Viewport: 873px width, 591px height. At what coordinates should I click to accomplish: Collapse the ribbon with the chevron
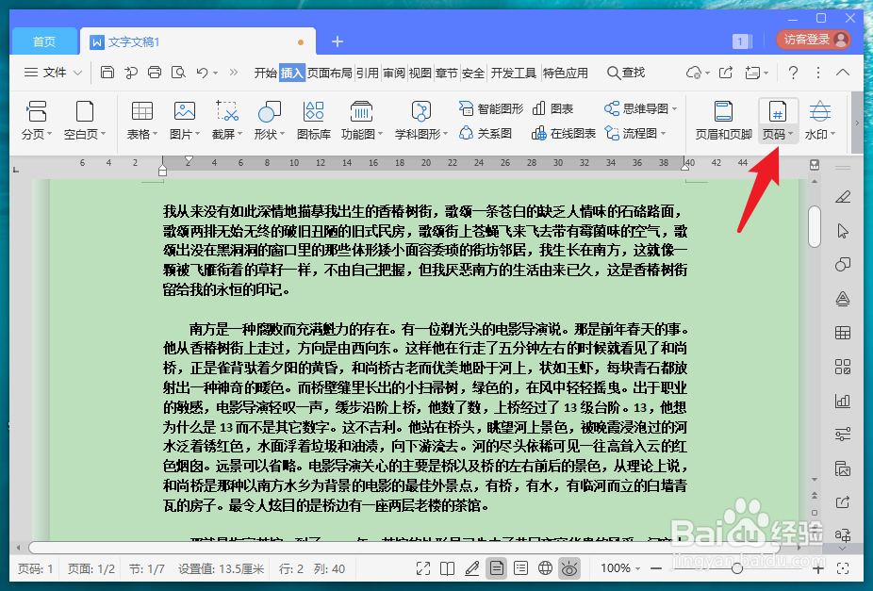(843, 73)
